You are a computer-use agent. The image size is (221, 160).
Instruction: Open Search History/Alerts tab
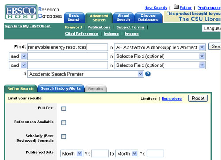61,88
